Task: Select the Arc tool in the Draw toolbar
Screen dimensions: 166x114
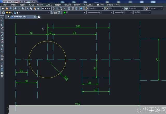Action: (x=2, y=35)
